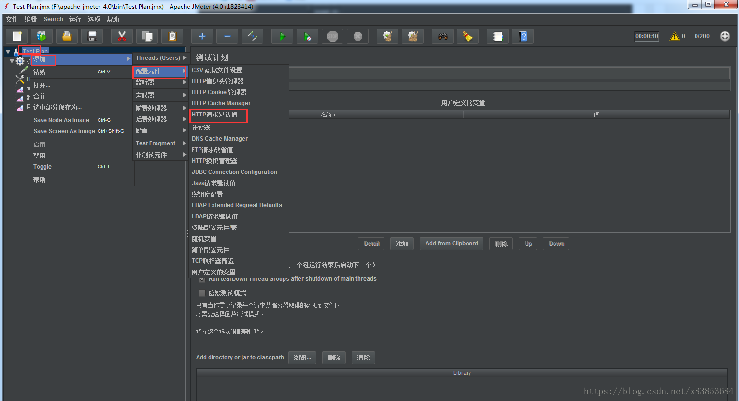The width and height of the screenshot is (739, 401).
Task: Click the Open file folder icon
Action: pyautogui.click(x=67, y=36)
